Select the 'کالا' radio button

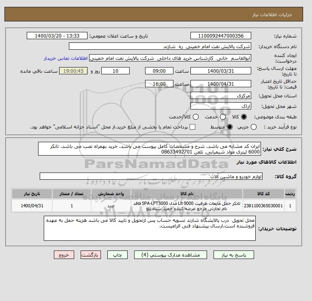244,117
